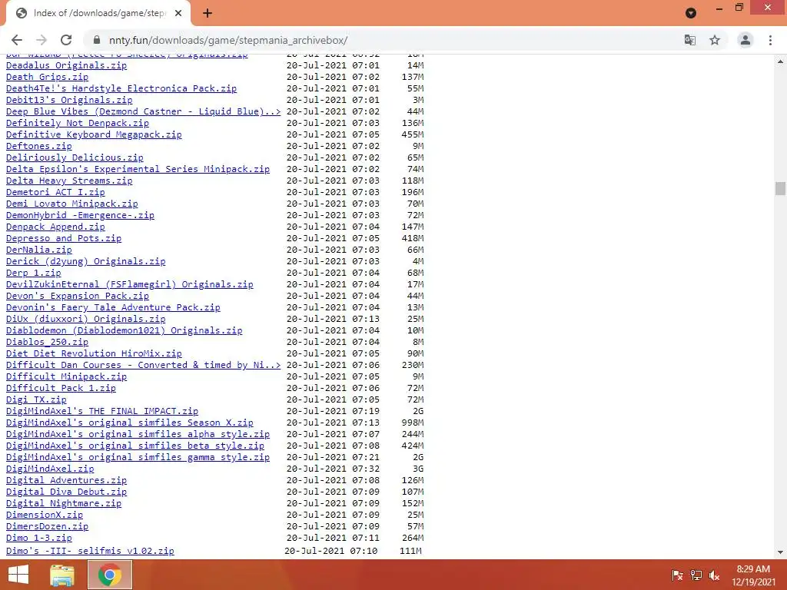Download Deadalus Originals.zip
787x590 pixels.
[66, 65]
